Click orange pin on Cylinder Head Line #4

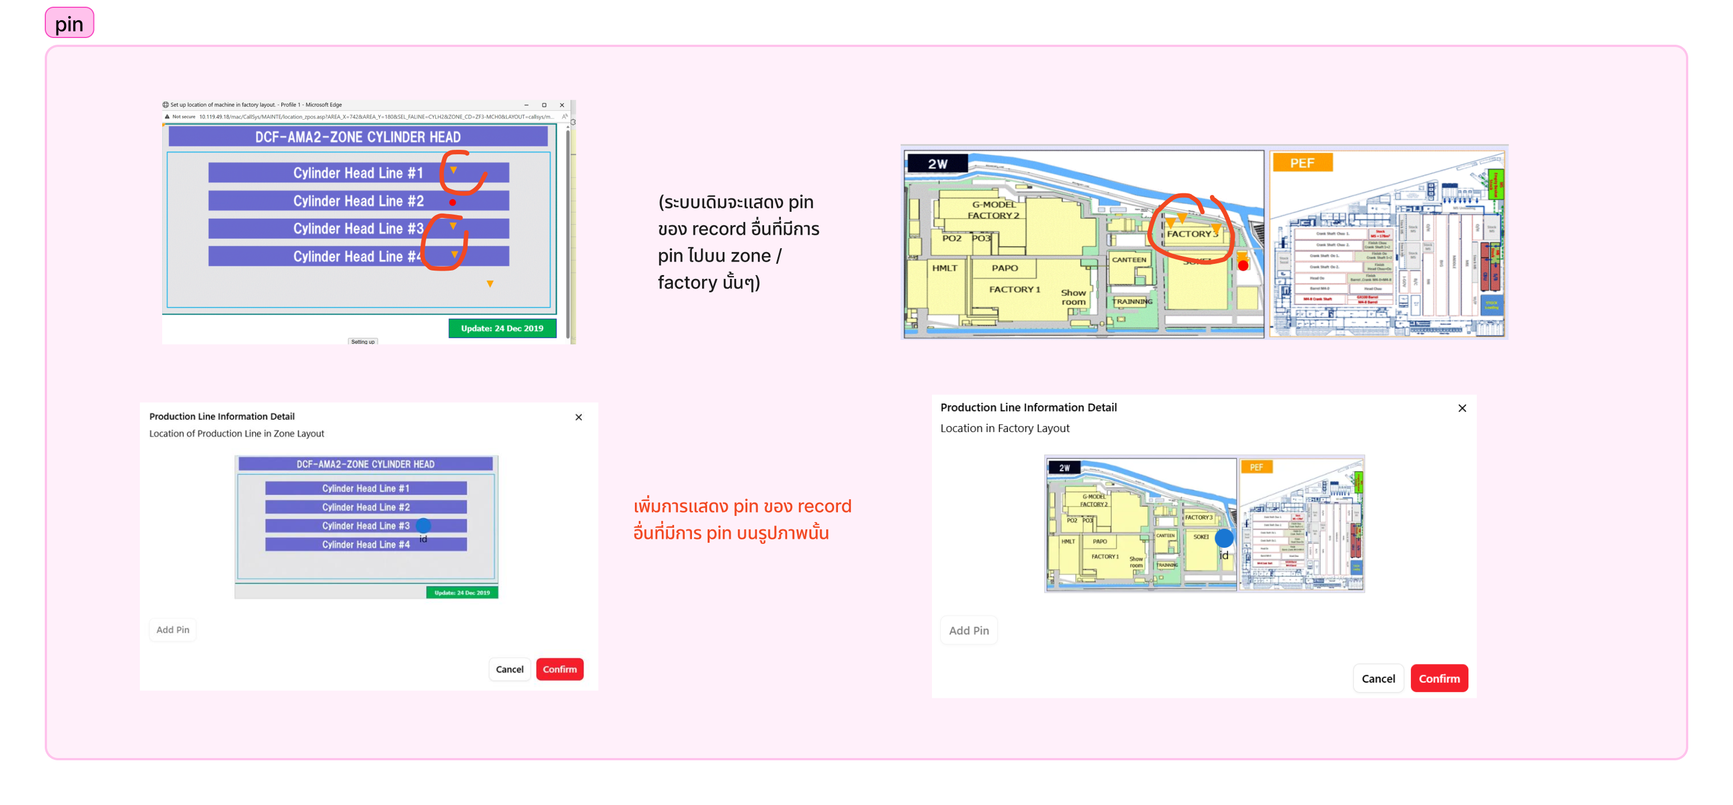(455, 254)
